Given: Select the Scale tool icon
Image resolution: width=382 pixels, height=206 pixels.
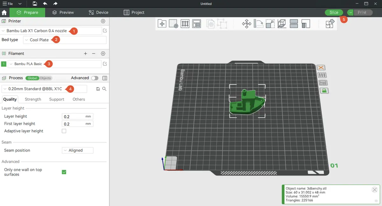Looking at the screenshot, I should pyautogui.click(x=270, y=24).
